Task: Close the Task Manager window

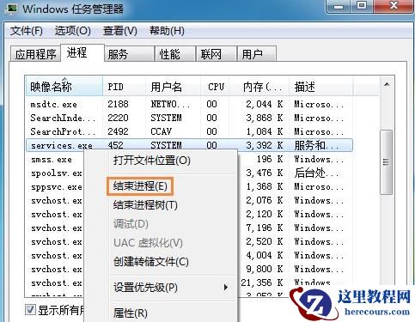Action: 394,6
